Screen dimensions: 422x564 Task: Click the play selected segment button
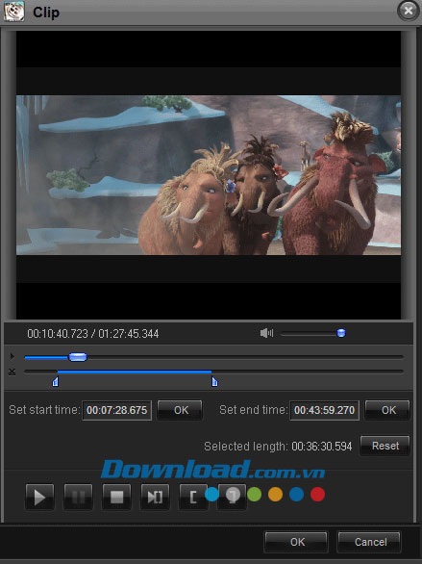tap(155, 497)
